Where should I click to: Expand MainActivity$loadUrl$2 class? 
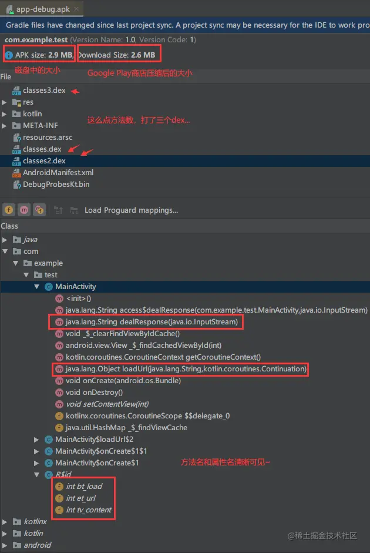coord(36,440)
